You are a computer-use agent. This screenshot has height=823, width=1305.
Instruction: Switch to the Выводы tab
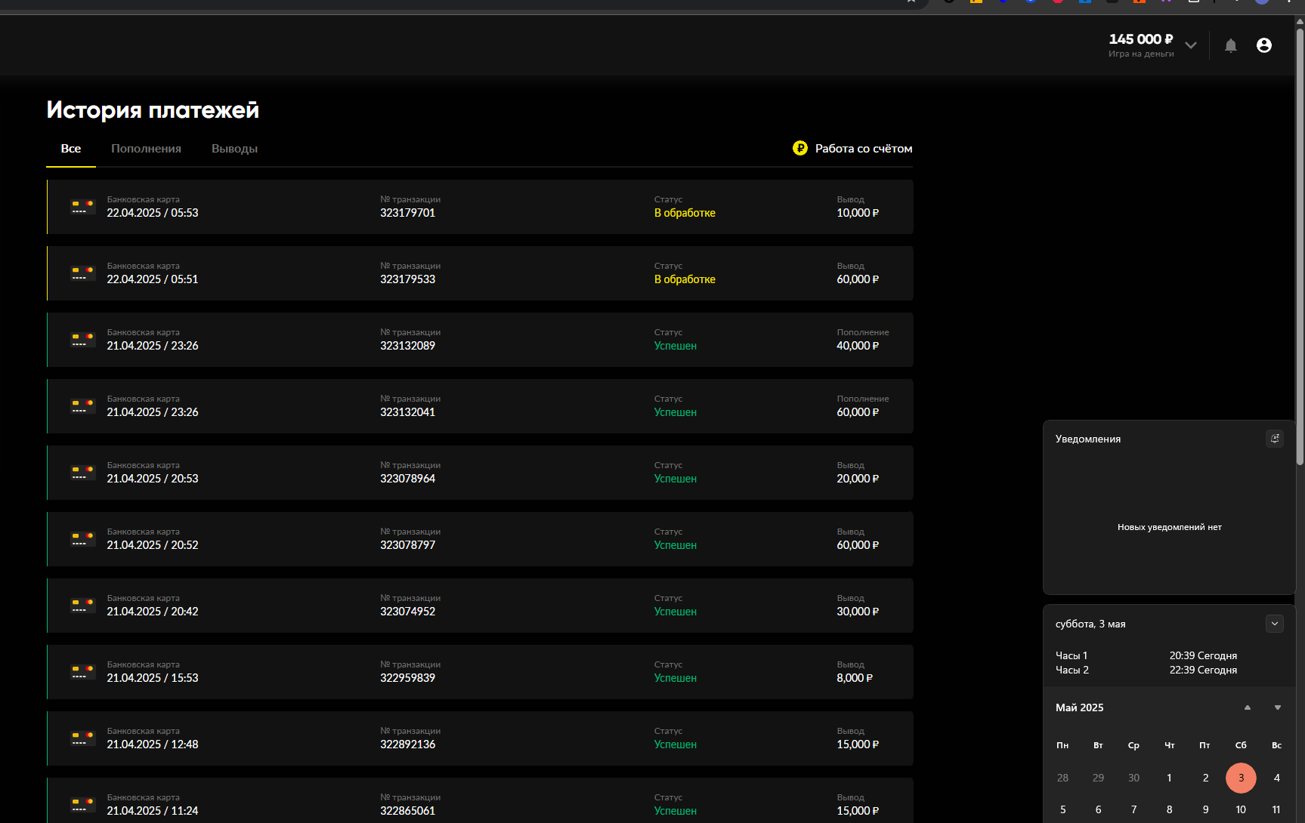pos(234,149)
